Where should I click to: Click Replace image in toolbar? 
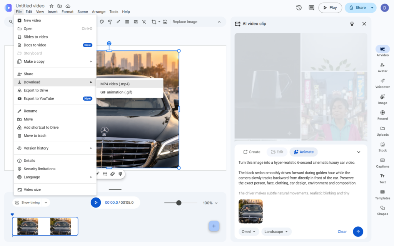(185, 22)
